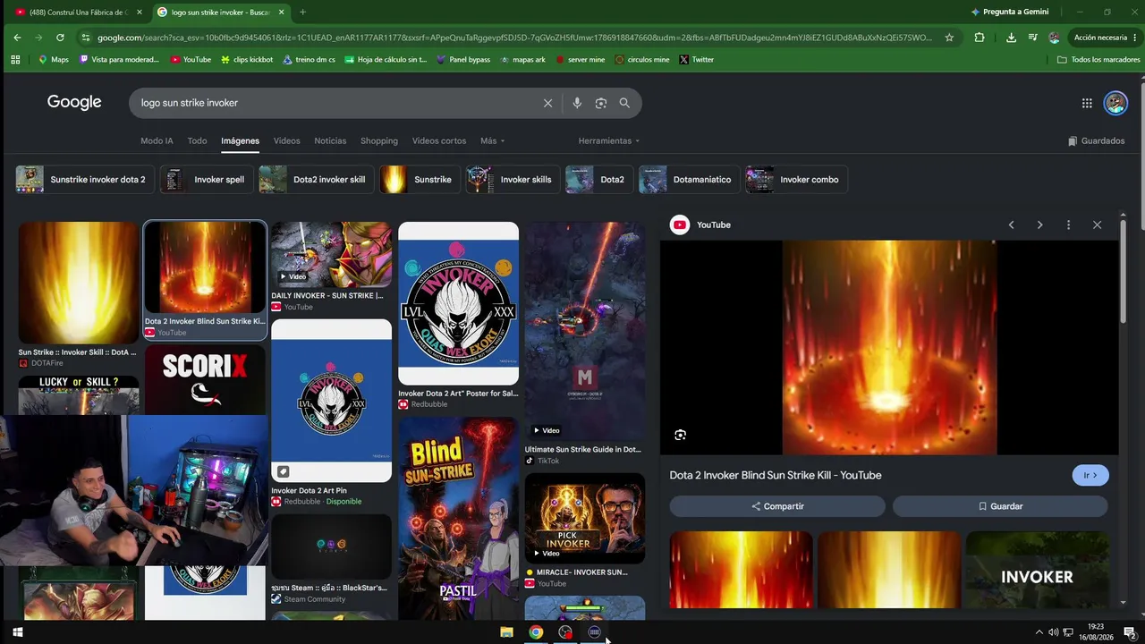Screen dimensions: 1145x644
Task: Bookmark this page with the star icon
Action: [949, 38]
